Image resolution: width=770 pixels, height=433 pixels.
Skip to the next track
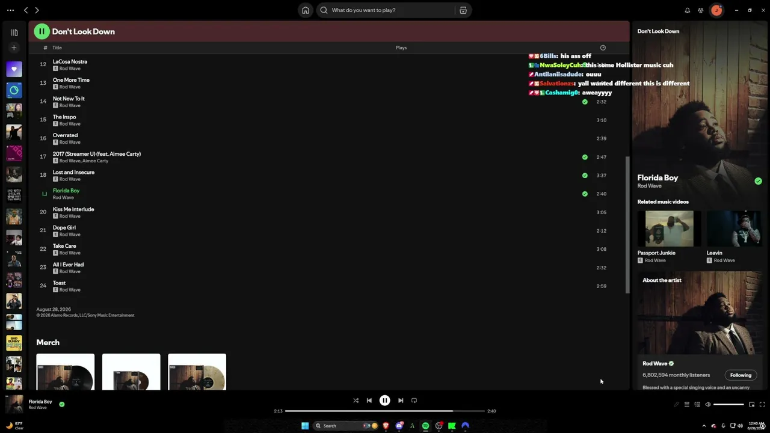coord(401,401)
